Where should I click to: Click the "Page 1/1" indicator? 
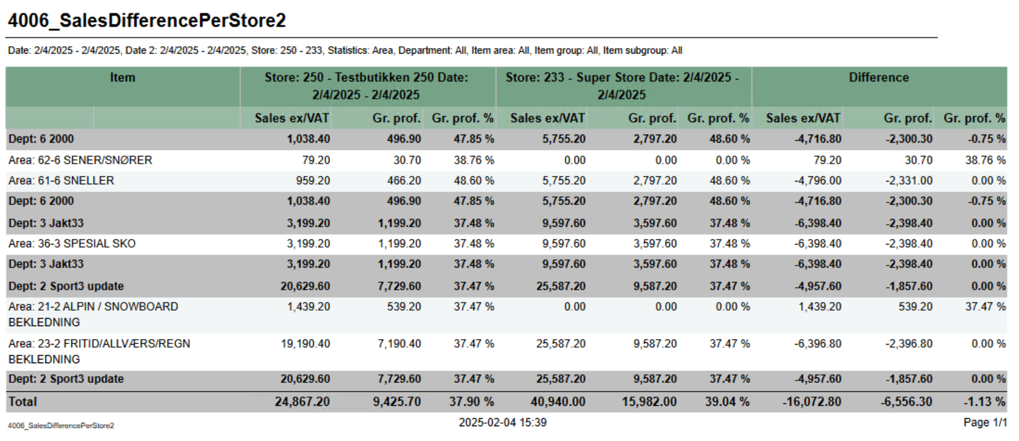click(984, 422)
